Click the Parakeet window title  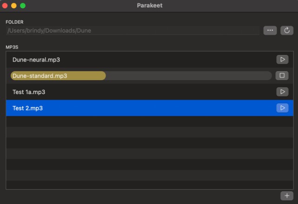[x=150, y=6]
